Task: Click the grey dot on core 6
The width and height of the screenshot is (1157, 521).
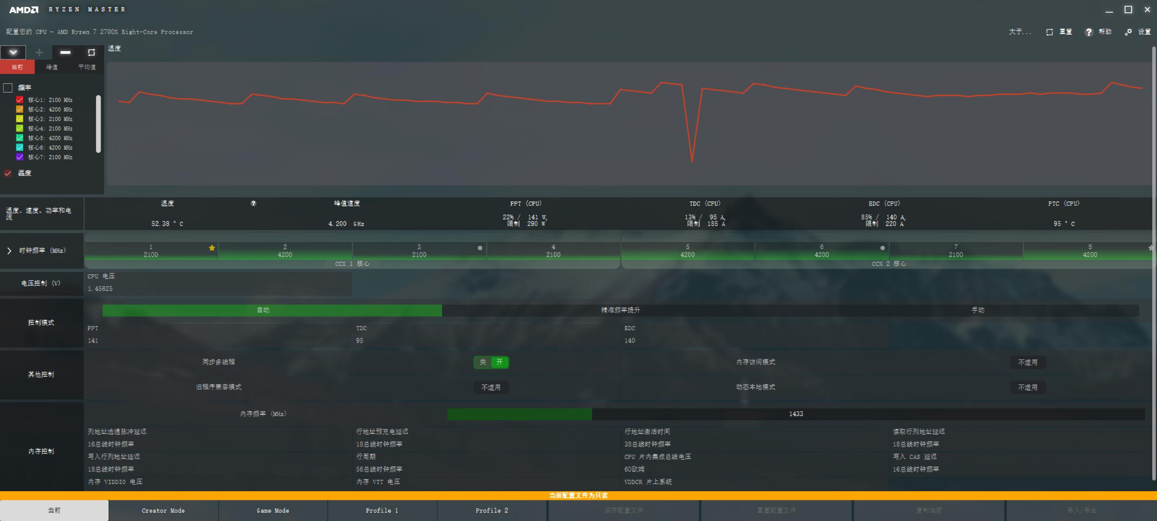Action: coord(882,248)
